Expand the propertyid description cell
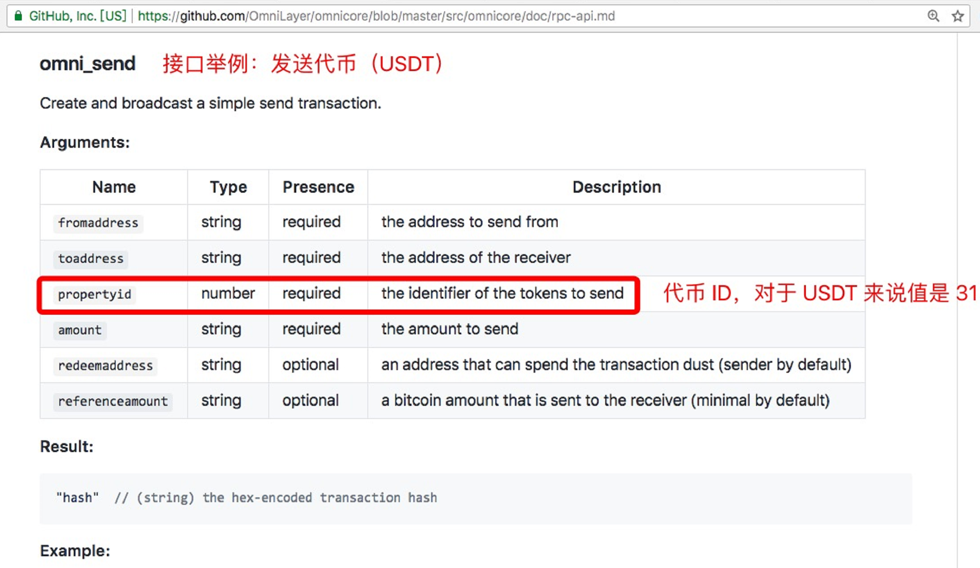This screenshot has height=568, width=980. coord(502,293)
